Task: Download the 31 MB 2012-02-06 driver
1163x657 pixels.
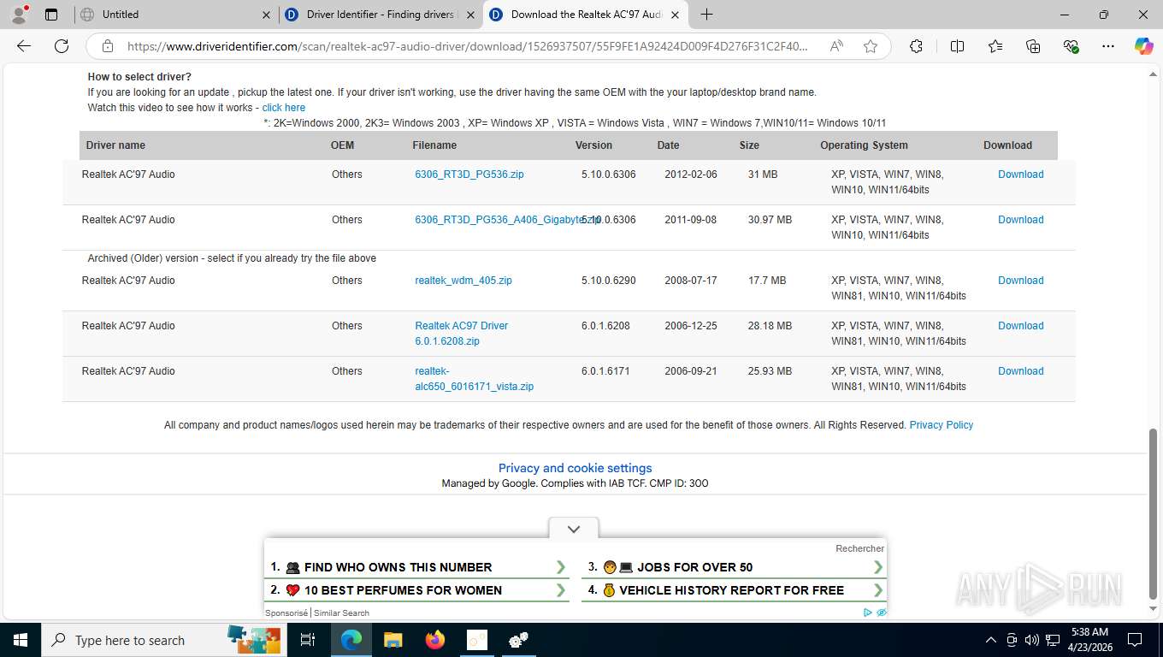Action: pos(1021,175)
